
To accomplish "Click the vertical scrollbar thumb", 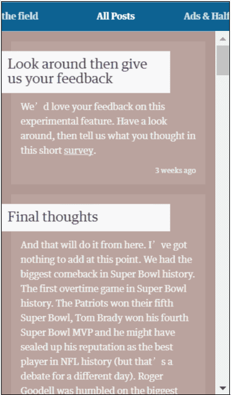I will (x=223, y=61).
